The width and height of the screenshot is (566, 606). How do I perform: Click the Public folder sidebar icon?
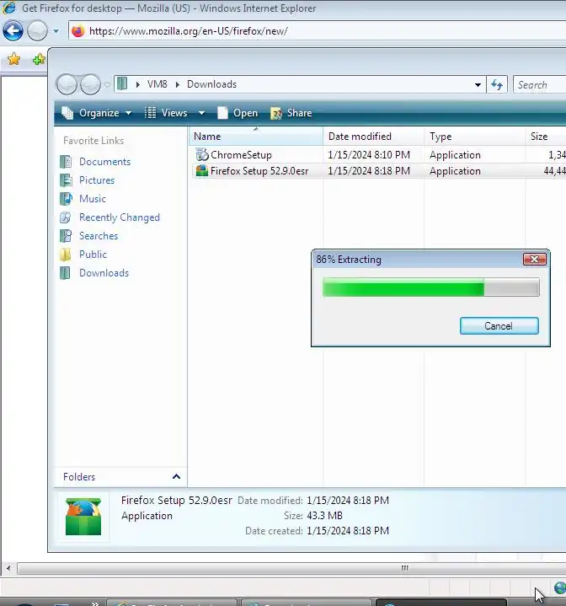(x=66, y=255)
